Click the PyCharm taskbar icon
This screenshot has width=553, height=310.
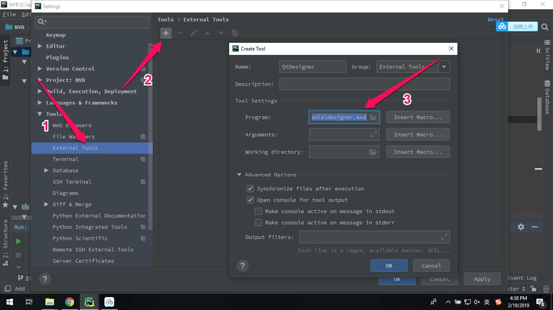pyautogui.click(x=89, y=302)
